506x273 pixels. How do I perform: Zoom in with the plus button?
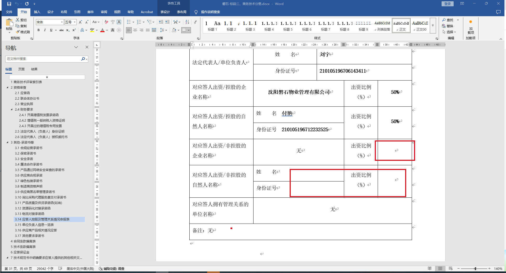click(x=489, y=269)
